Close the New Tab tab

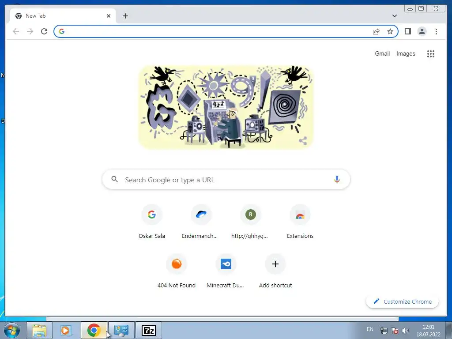coord(109,16)
